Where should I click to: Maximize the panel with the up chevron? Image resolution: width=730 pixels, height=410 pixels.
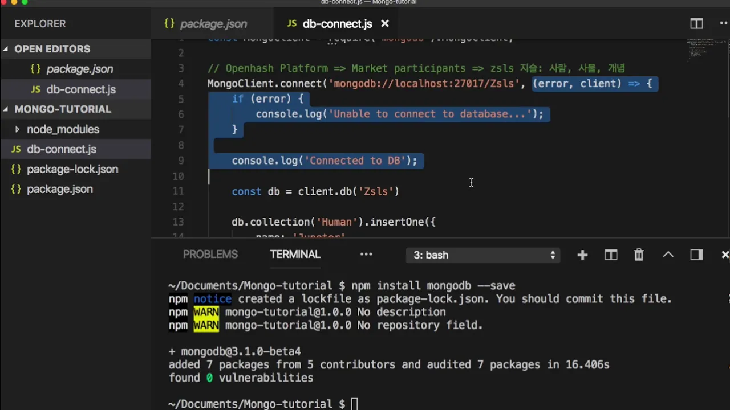coord(668,255)
